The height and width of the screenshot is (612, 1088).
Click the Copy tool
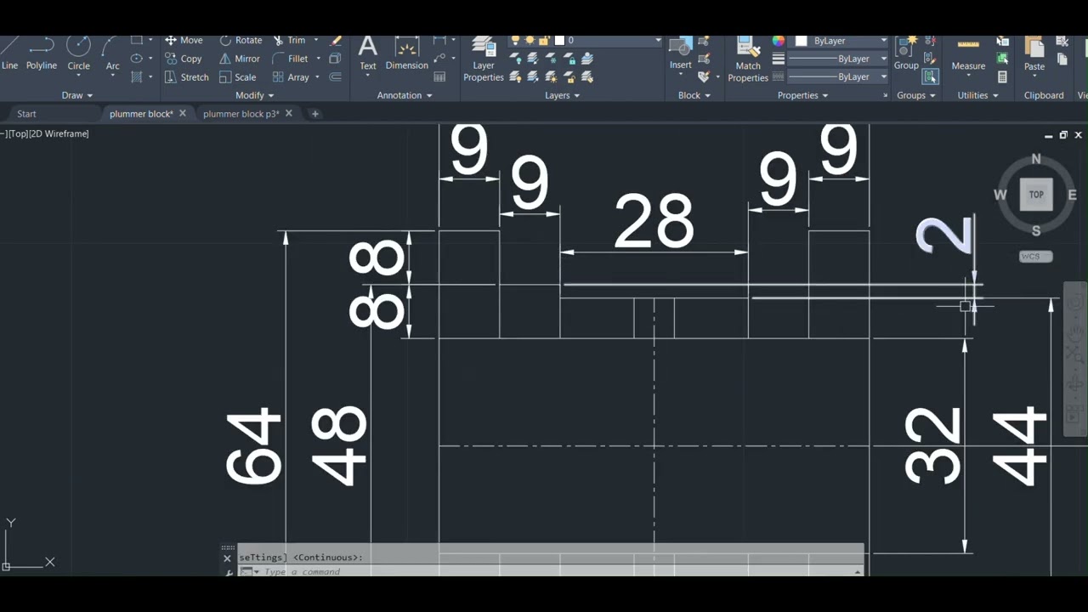point(184,59)
